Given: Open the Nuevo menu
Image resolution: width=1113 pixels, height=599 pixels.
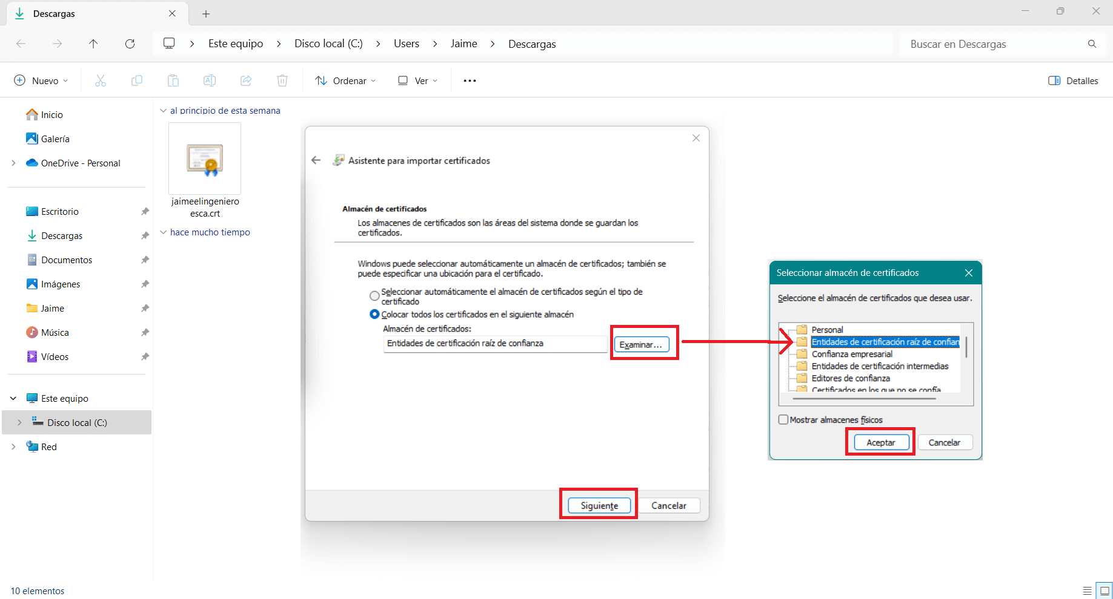Looking at the screenshot, I should coord(41,80).
